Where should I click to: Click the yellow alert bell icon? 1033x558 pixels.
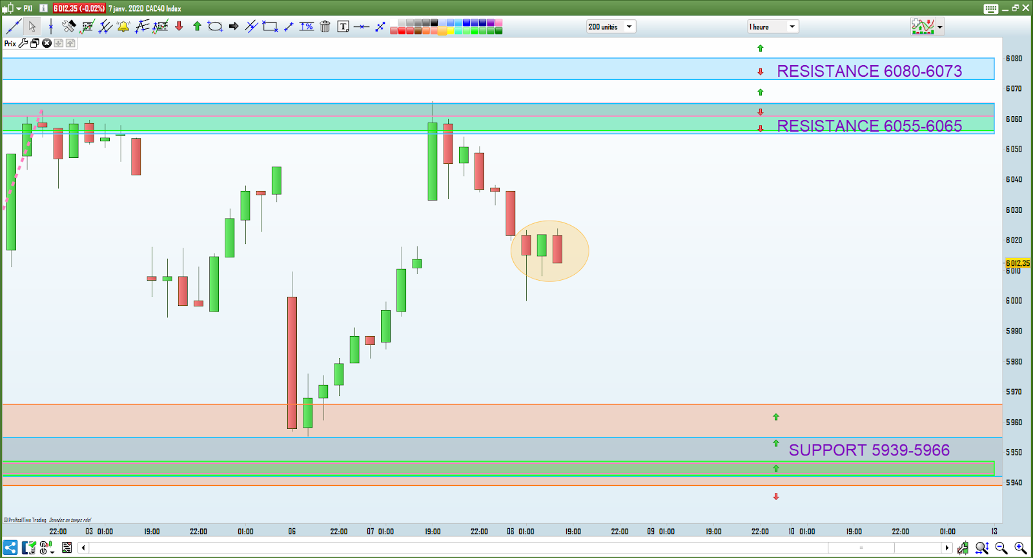(123, 26)
